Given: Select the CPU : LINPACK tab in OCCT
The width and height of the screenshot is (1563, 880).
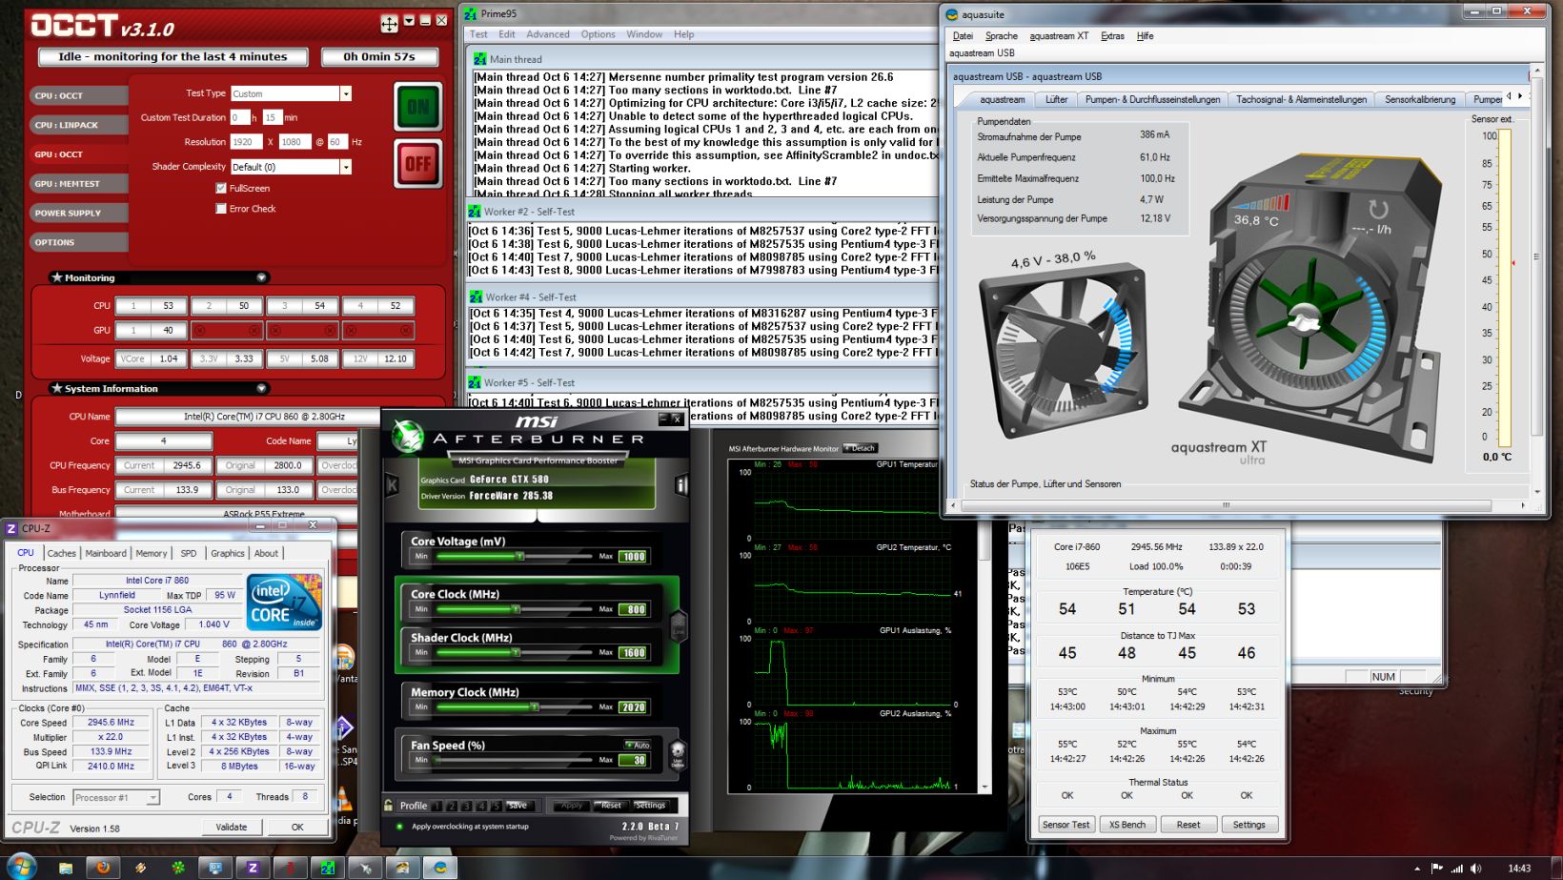Looking at the screenshot, I should point(79,125).
